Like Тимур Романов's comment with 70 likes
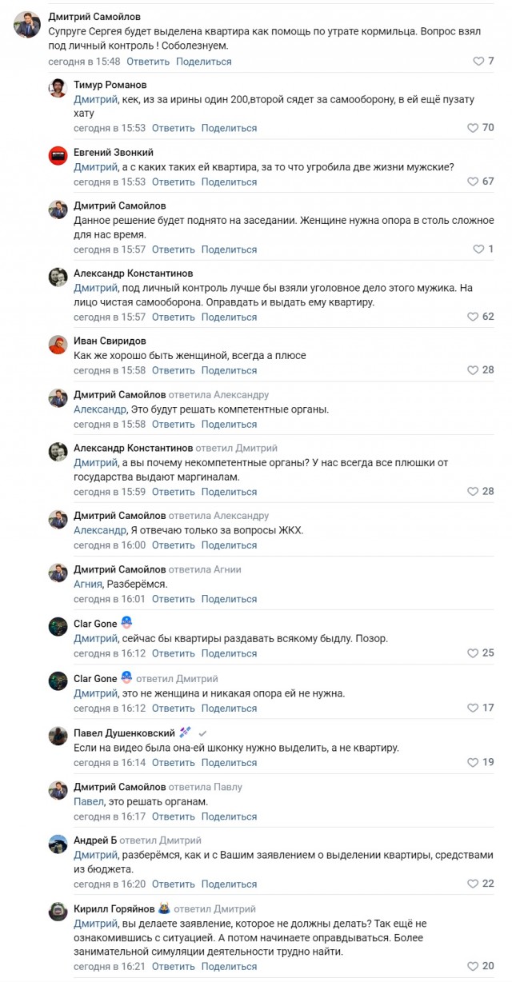This screenshot has width=512, height=982. tap(472, 128)
